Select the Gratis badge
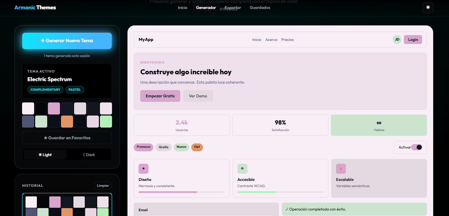Screen dimensions: 449x216 tap(164, 147)
